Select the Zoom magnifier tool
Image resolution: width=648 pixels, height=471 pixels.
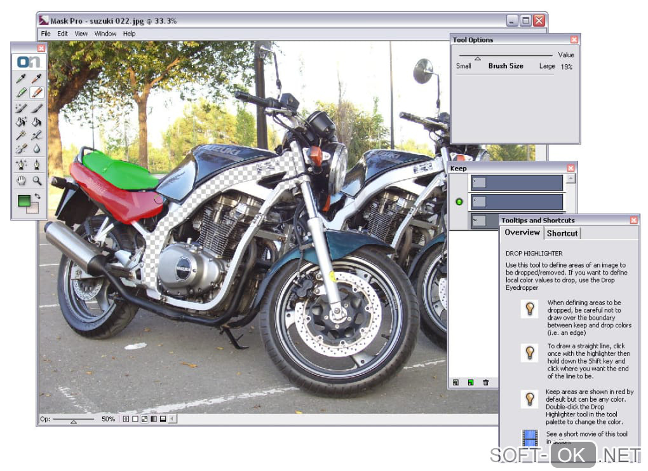pos(36,181)
